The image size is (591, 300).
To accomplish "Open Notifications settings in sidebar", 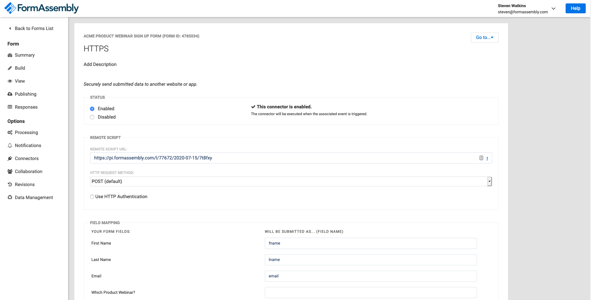I will coord(28,146).
